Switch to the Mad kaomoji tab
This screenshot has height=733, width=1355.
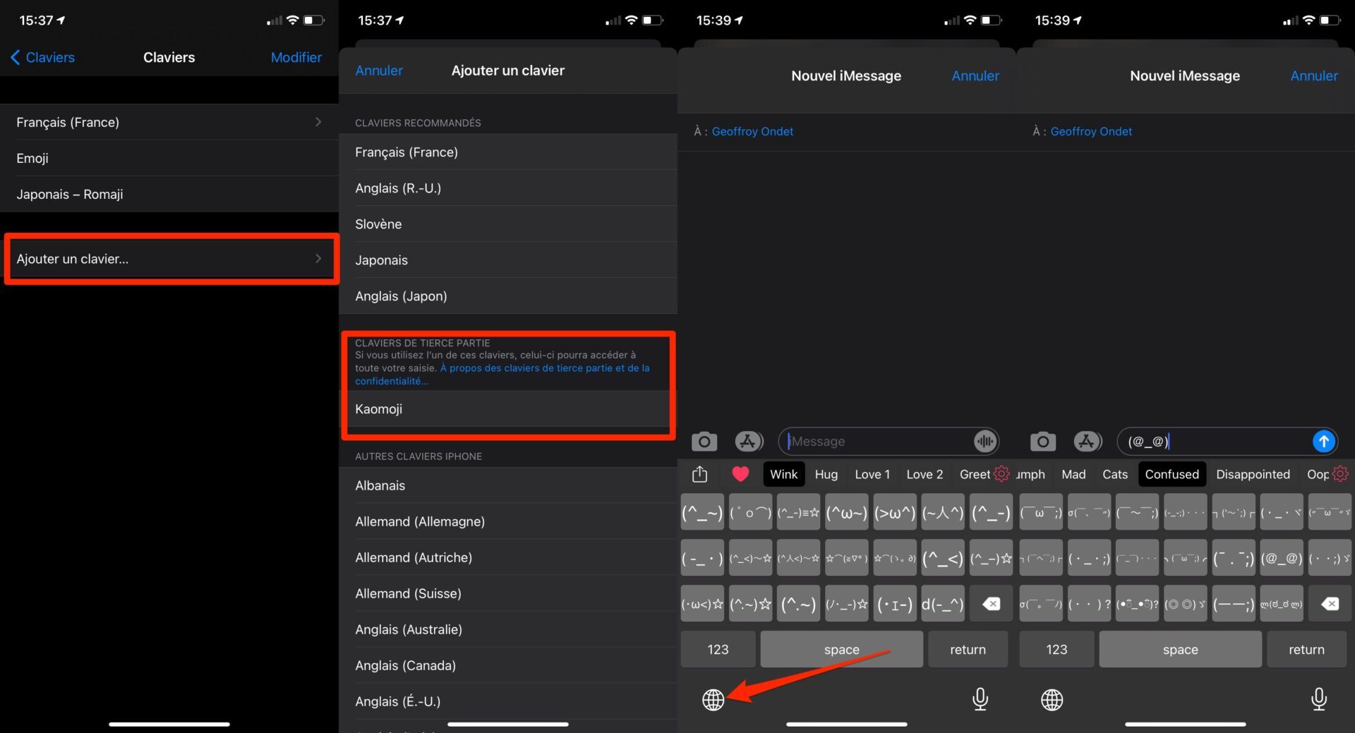point(1073,474)
